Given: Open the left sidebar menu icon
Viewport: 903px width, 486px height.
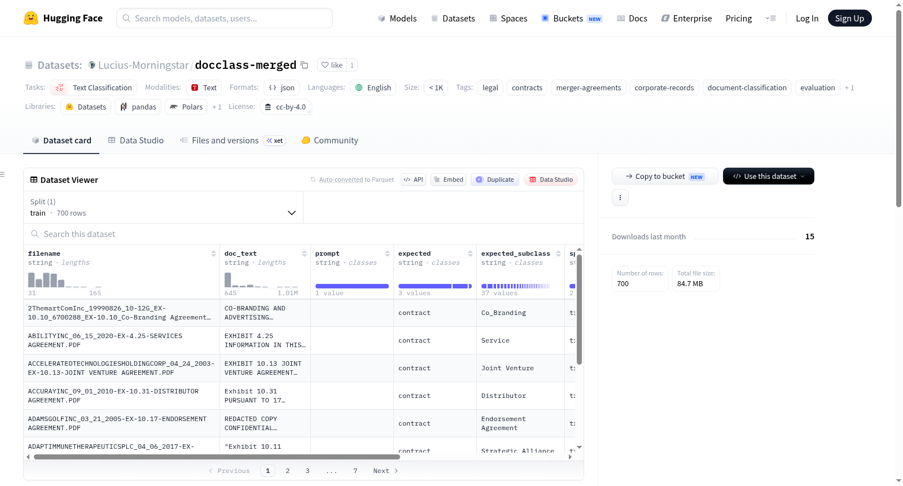Looking at the screenshot, I should [2, 174].
